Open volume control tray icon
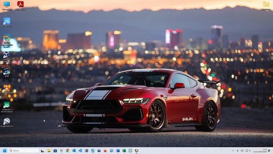The width and height of the screenshot is (273, 154). coord(250,151)
